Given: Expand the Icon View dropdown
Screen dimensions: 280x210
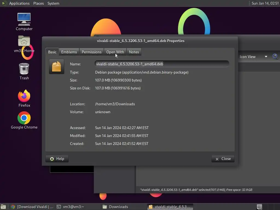Looking at the screenshot, I should point(253,57).
